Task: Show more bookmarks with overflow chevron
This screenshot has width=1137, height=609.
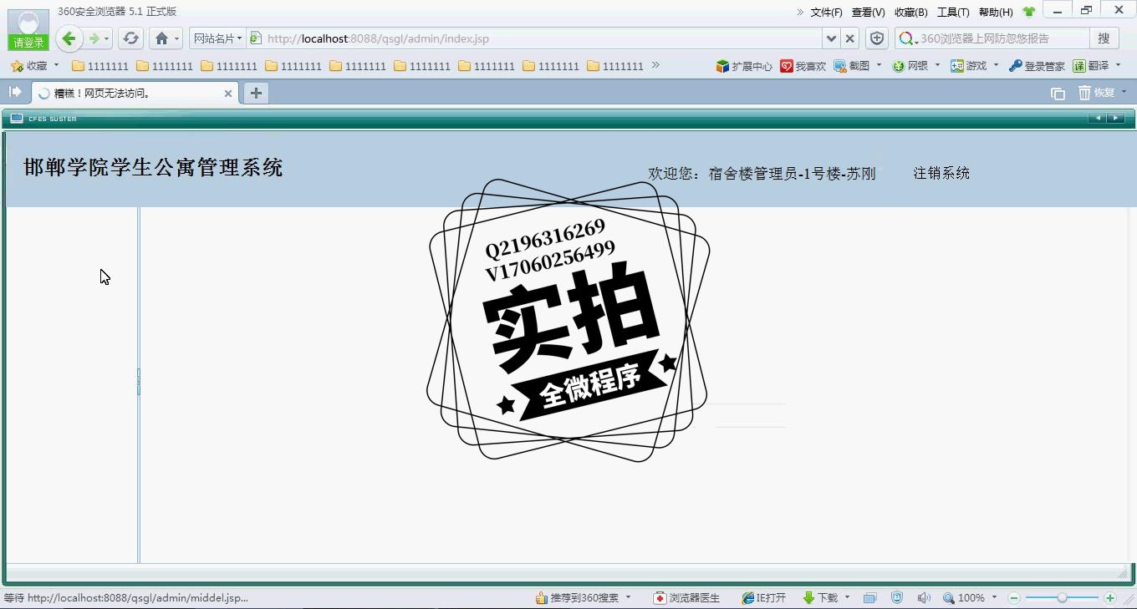Action: click(655, 65)
